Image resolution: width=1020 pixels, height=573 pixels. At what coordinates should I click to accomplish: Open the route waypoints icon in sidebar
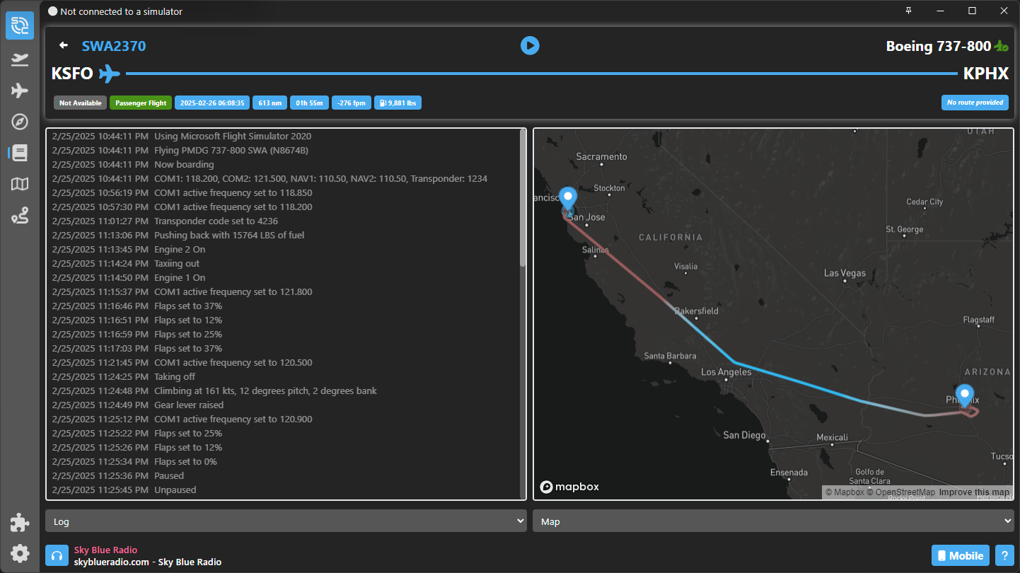coord(20,216)
